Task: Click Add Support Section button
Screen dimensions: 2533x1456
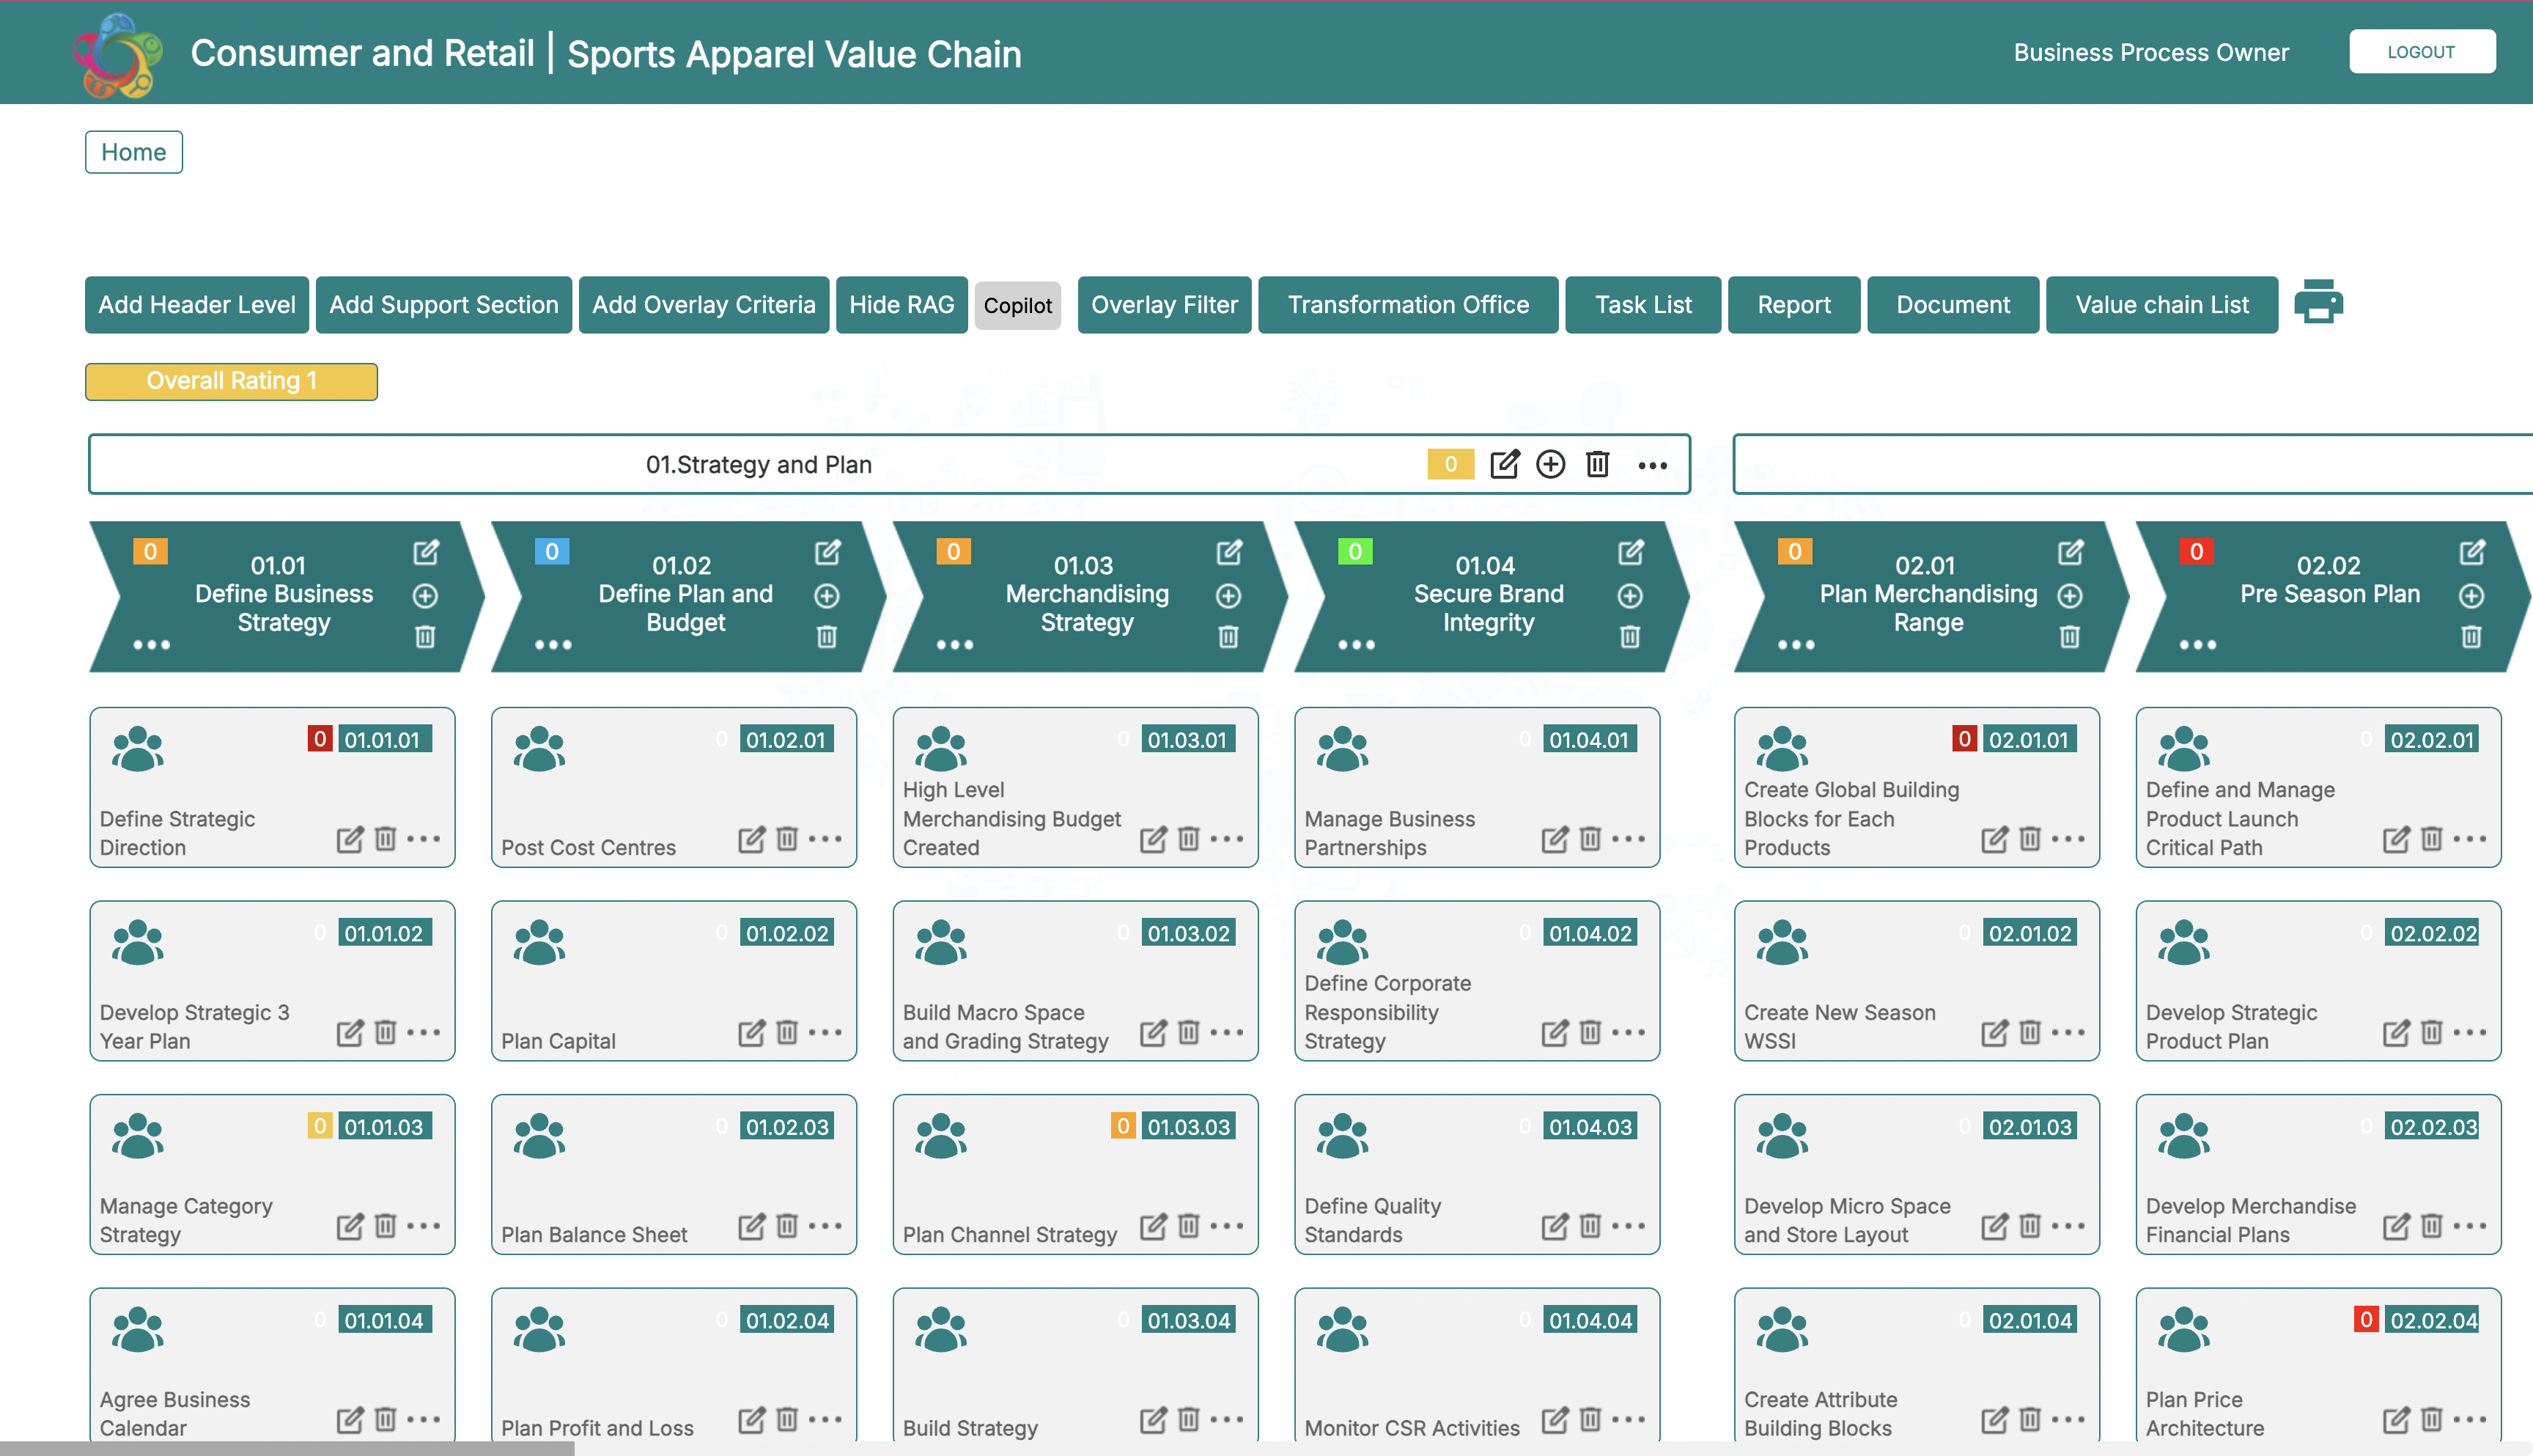Action: tap(444, 305)
